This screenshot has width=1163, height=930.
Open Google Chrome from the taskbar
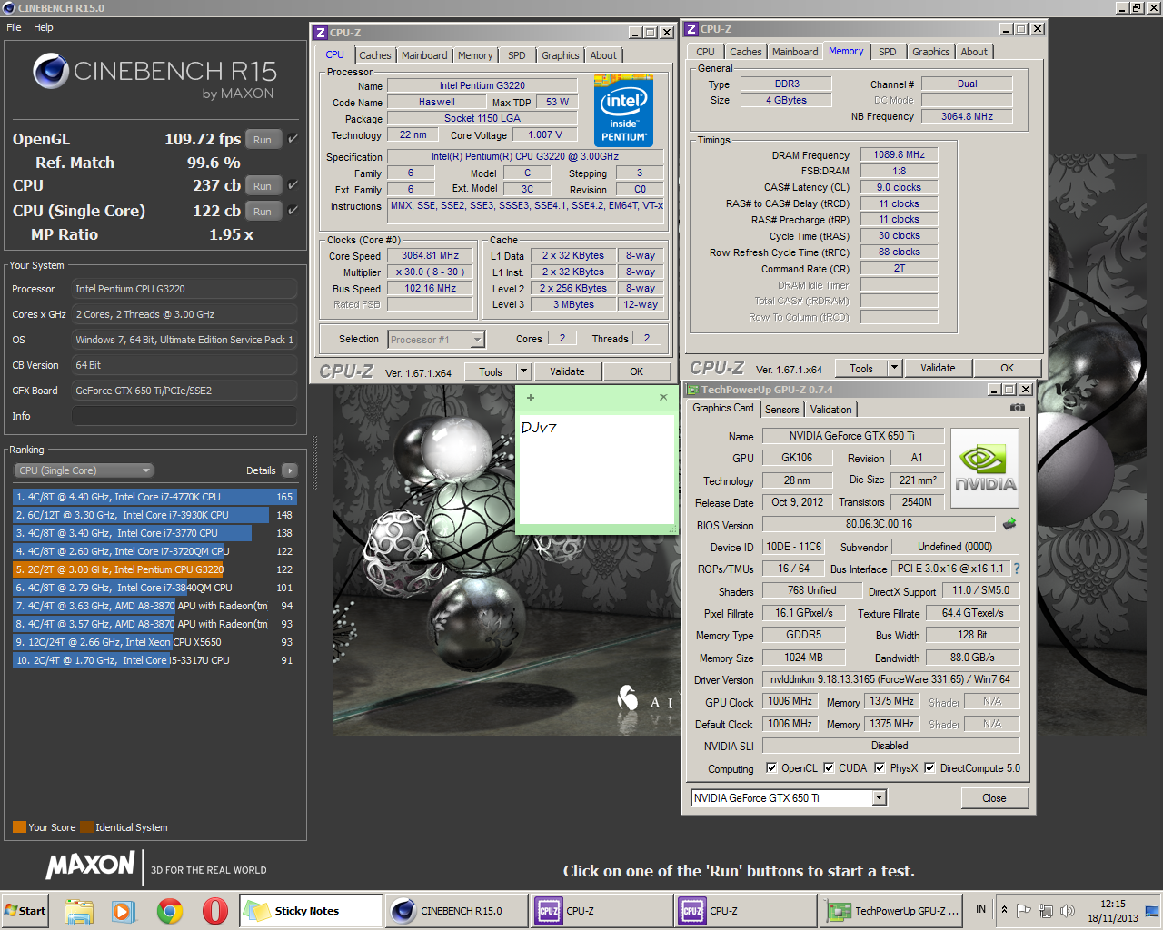(170, 911)
